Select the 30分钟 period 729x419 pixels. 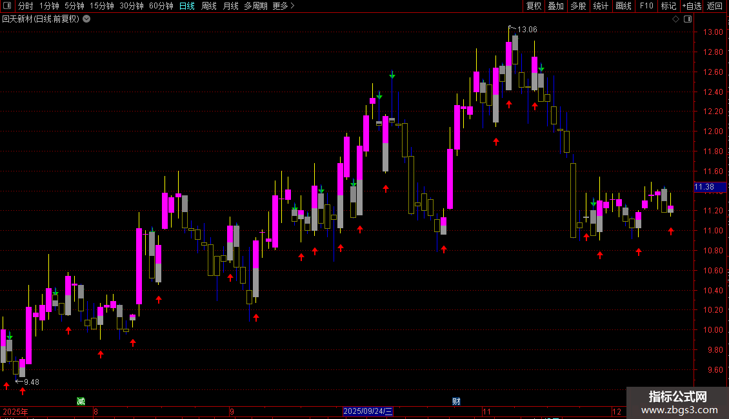[x=132, y=6]
